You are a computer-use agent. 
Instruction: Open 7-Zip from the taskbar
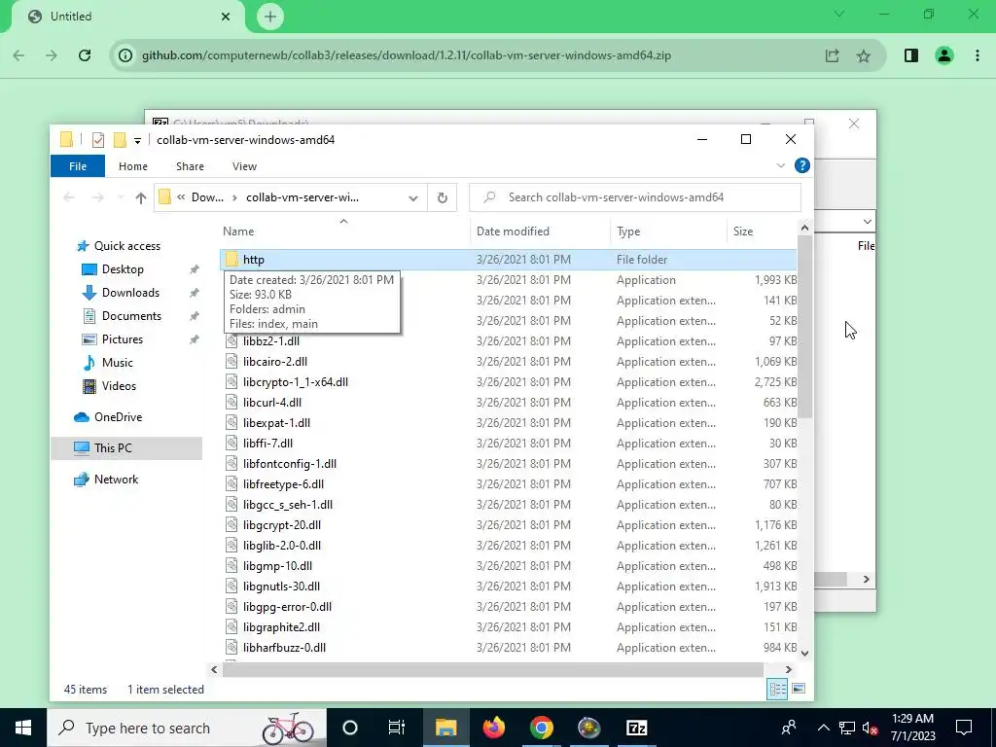[636, 728]
